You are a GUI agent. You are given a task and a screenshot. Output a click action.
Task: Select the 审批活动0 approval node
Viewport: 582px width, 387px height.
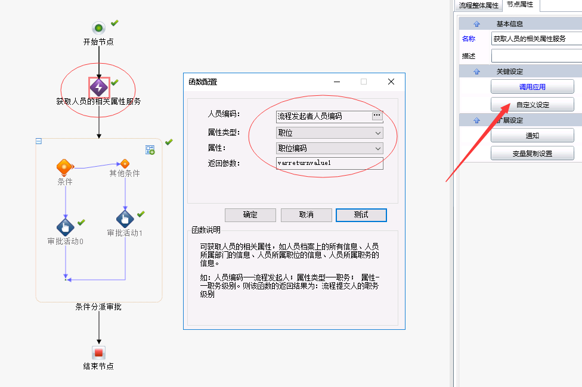[66, 227]
